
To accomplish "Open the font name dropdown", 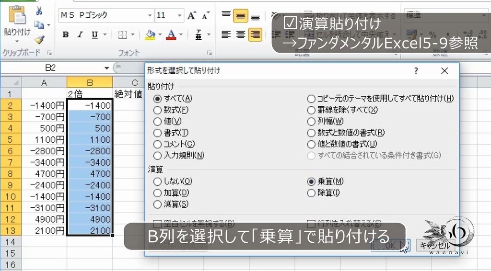I will coord(150,15).
